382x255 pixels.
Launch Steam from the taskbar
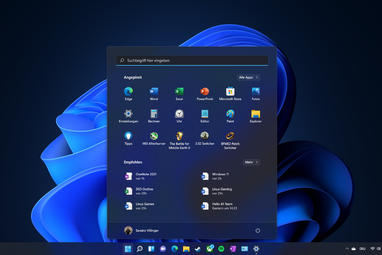198,249
